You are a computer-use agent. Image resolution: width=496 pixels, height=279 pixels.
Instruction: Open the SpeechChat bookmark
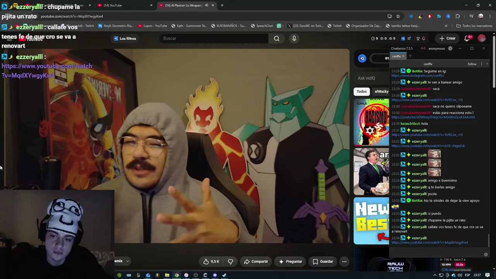(x=262, y=26)
